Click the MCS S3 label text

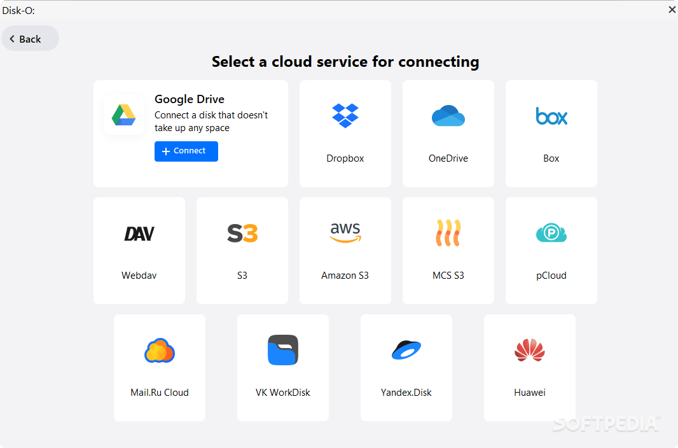[x=448, y=276]
